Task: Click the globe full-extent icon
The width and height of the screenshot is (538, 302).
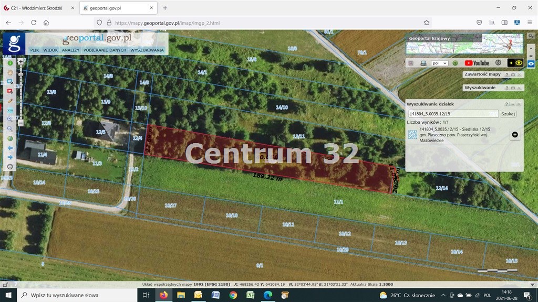Action: (x=9, y=138)
